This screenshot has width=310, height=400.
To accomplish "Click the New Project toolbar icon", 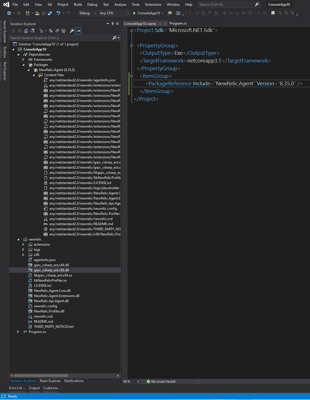I will click(x=27, y=13).
